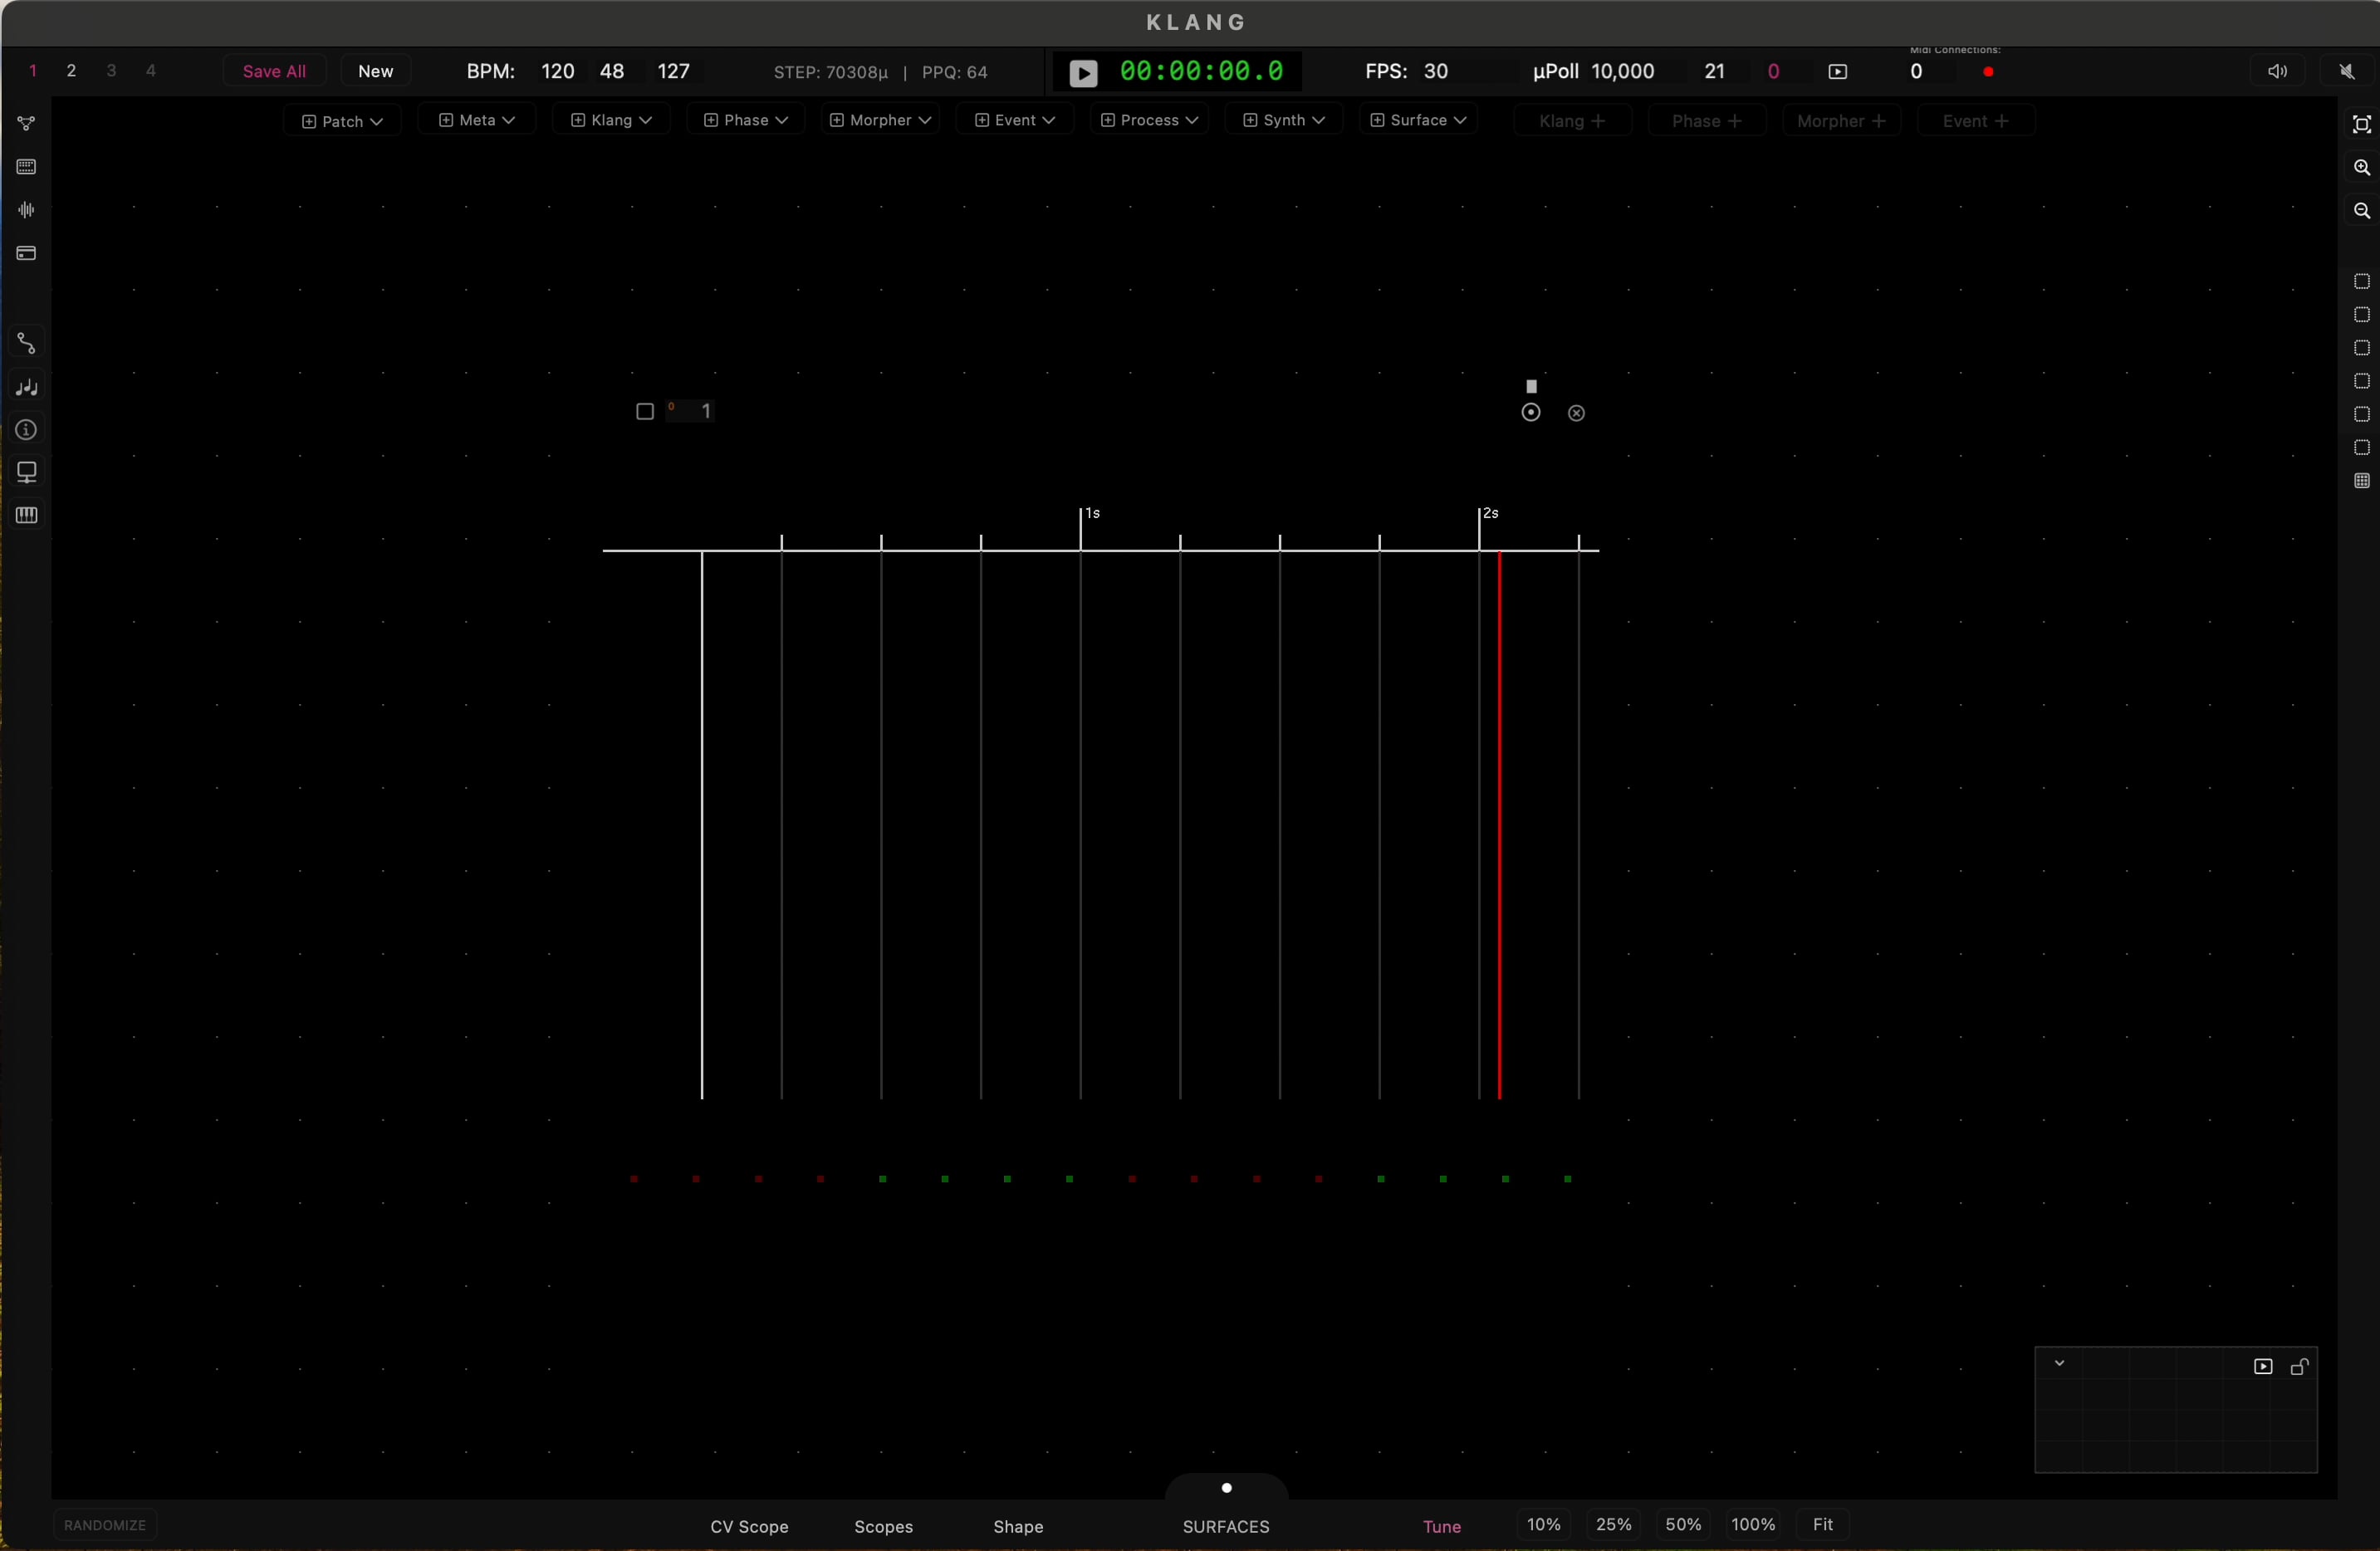Tick the checkbox next to surface label 1

pos(644,412)
